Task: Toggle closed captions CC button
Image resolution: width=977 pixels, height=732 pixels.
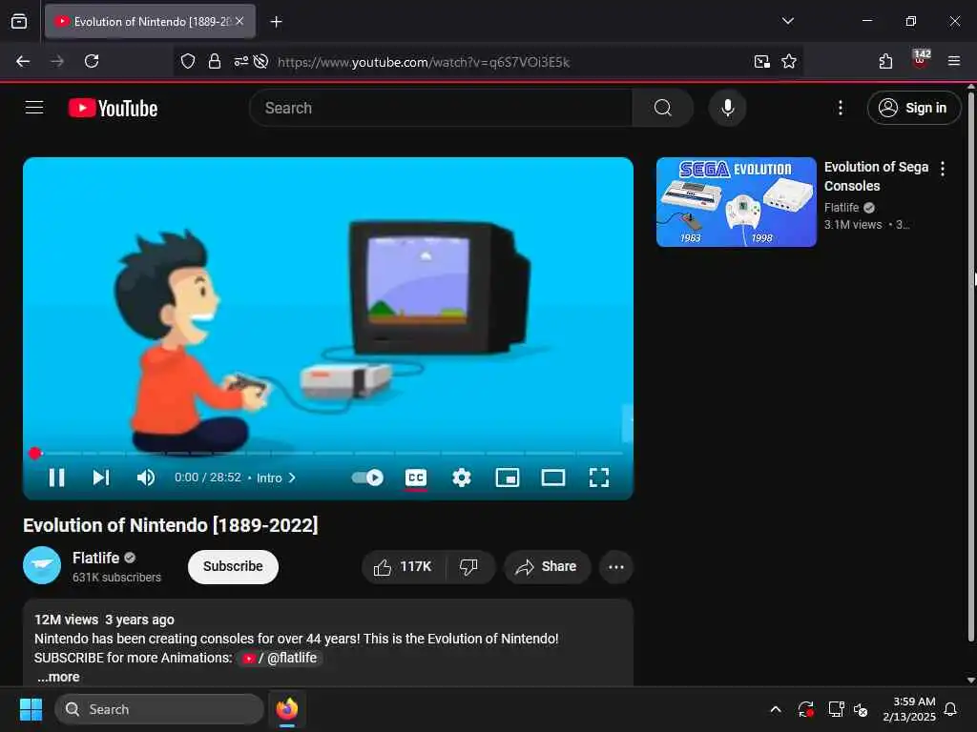Action: pos(416,478)
